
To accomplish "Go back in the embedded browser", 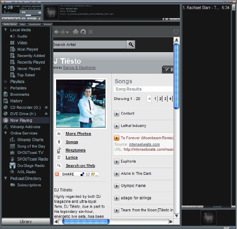I will coord(56,32).
